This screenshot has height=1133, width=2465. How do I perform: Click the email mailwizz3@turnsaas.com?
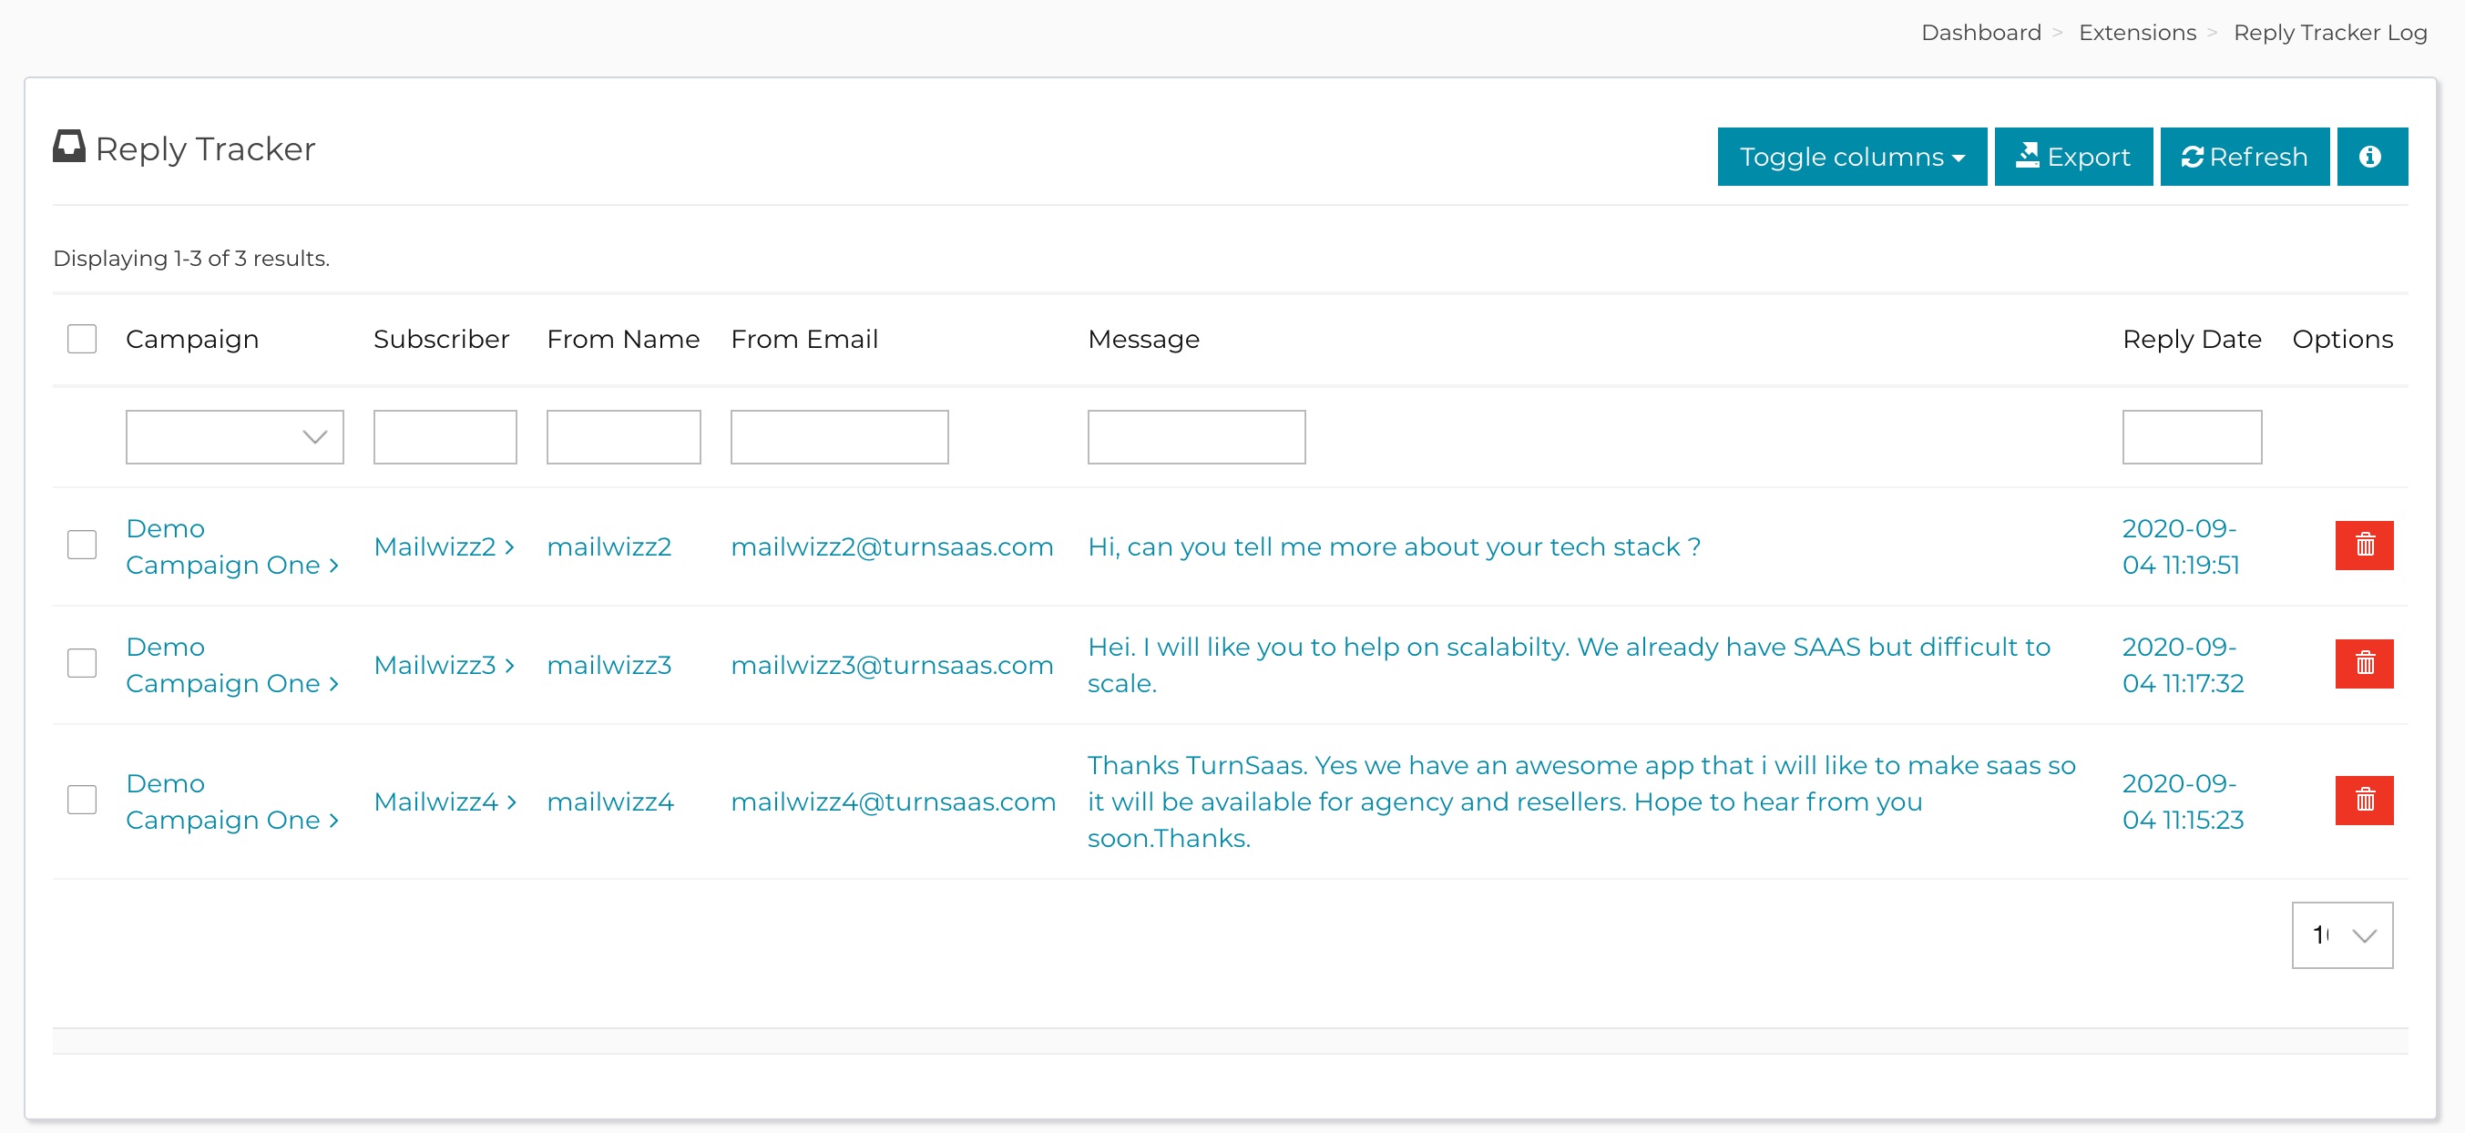[892, 665]
